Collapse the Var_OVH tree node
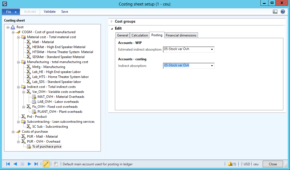This screenshot has width=290, height=170. coord(24,92)
